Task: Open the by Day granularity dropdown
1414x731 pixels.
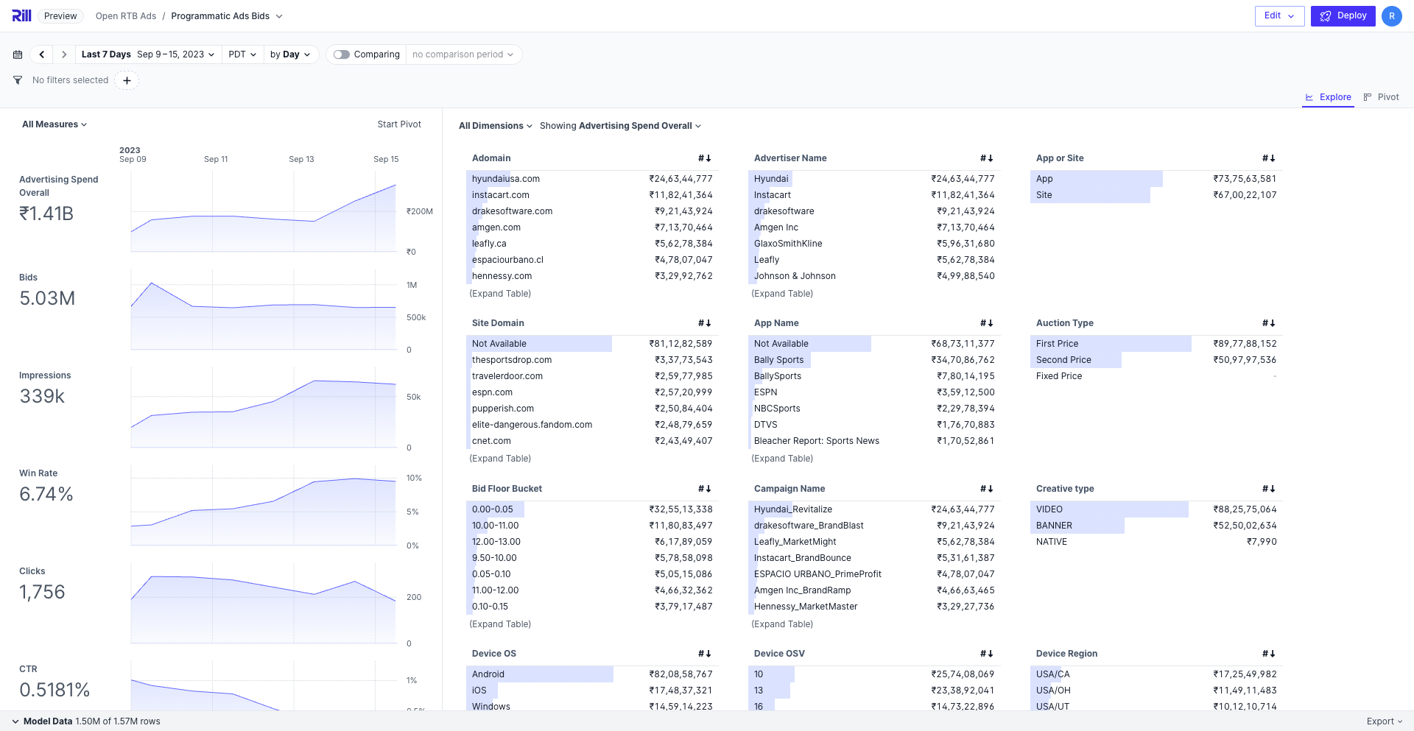Action: (x=290, y=54)
